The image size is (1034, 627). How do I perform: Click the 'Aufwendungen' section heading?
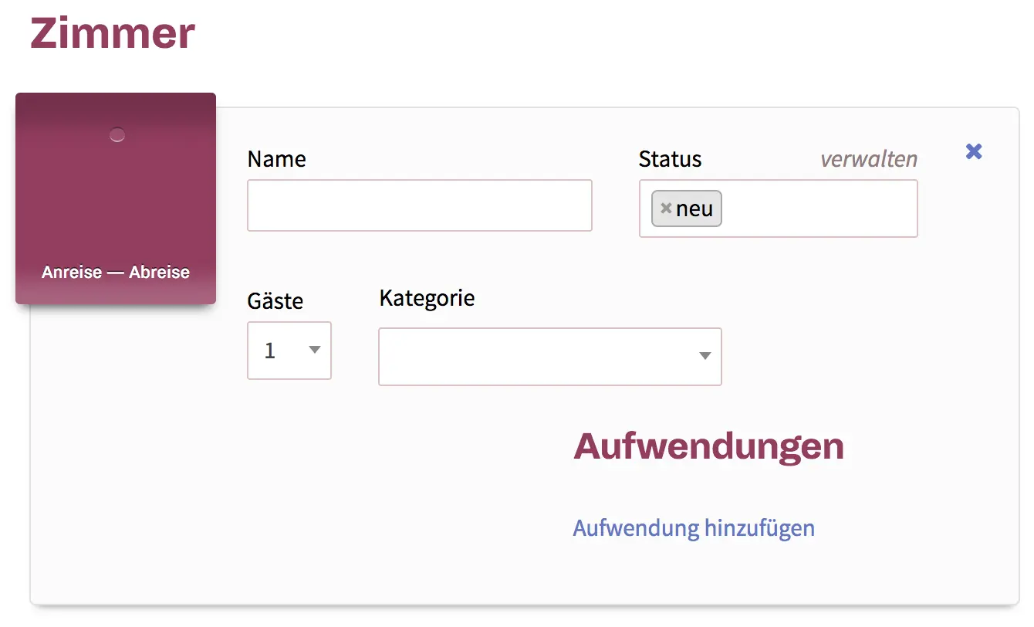(708, 446)
